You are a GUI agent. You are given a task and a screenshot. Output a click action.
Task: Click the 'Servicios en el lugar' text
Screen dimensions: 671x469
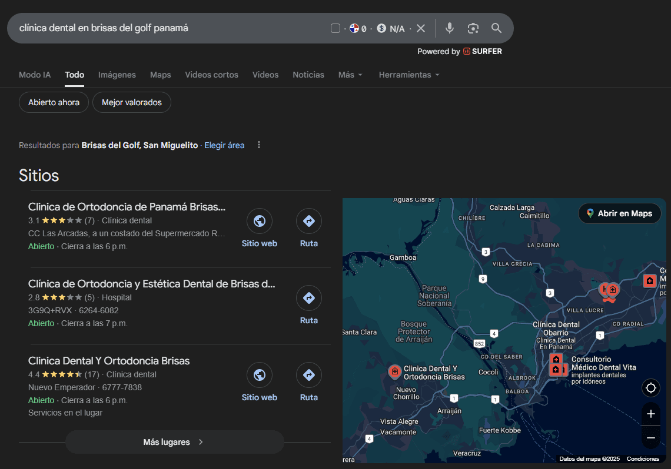(x=65, y=413)
